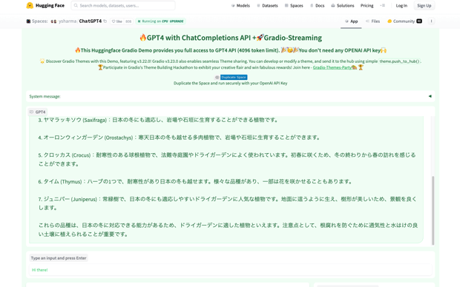Click the Duplicate Space button
The image size is (460, 287).
pos(234,77)
